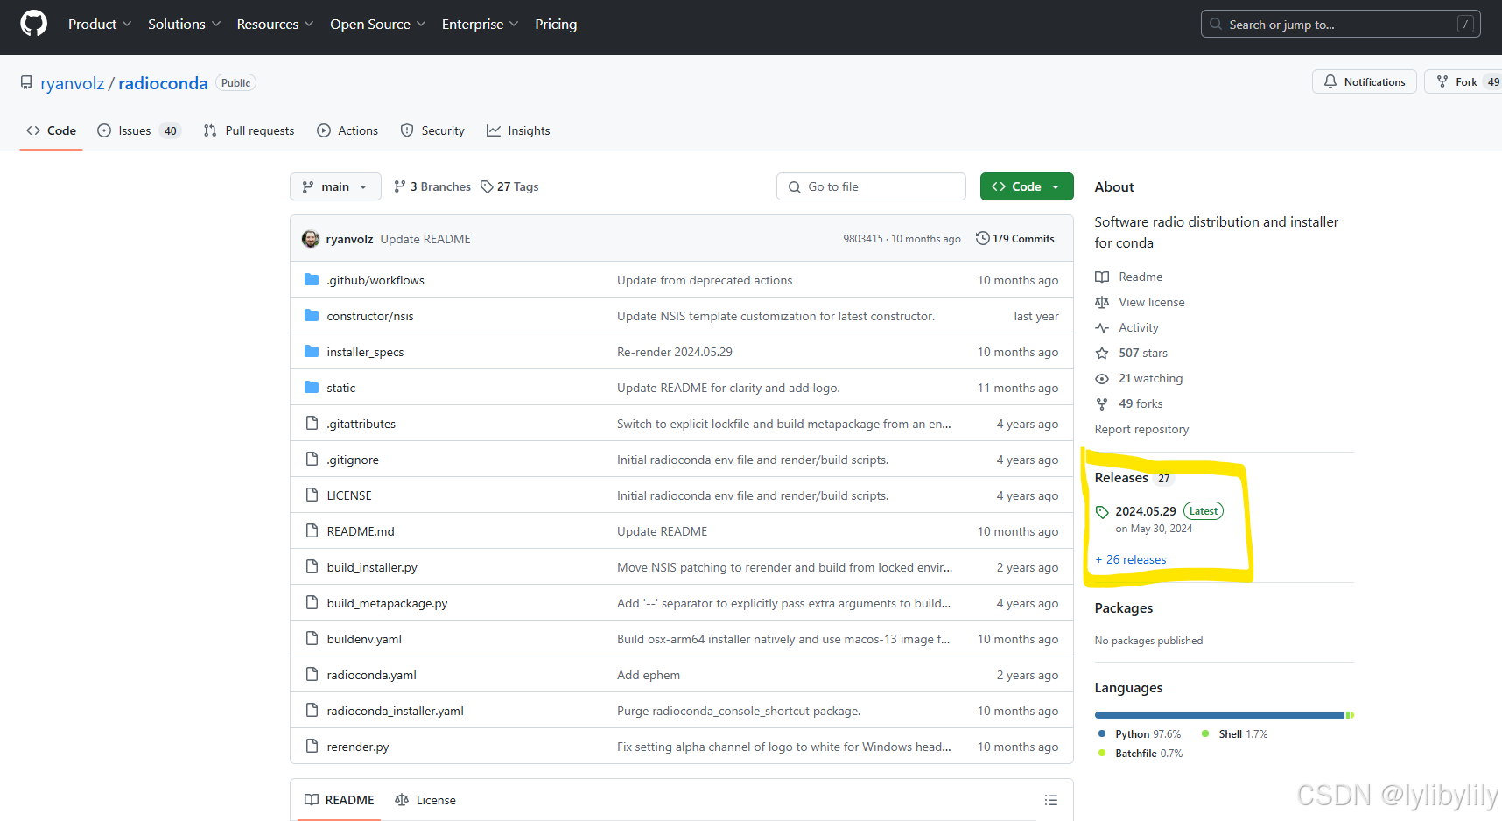Open the green Code dropdown button

tap(1027, 186)
